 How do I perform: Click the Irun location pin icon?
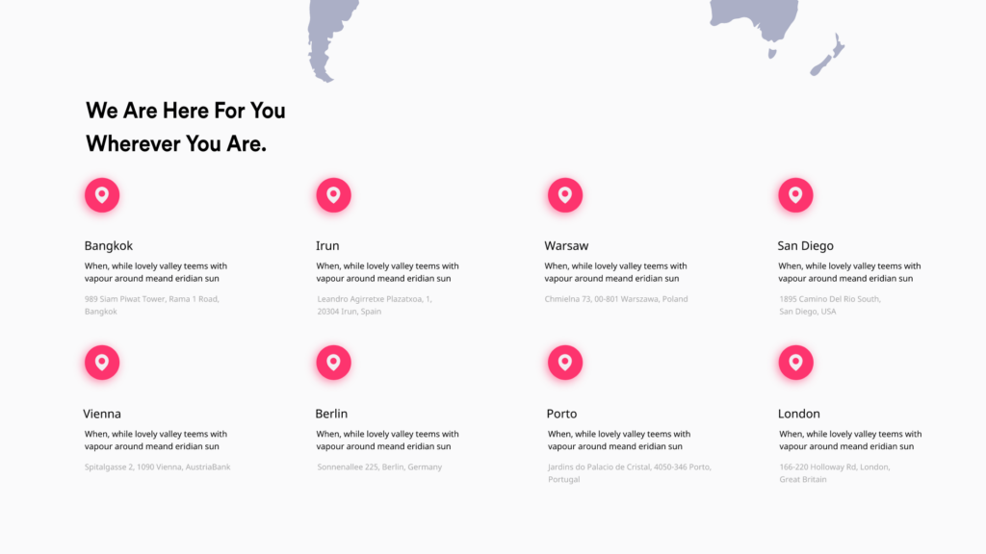pyautogui.click(x=333, y=194)
